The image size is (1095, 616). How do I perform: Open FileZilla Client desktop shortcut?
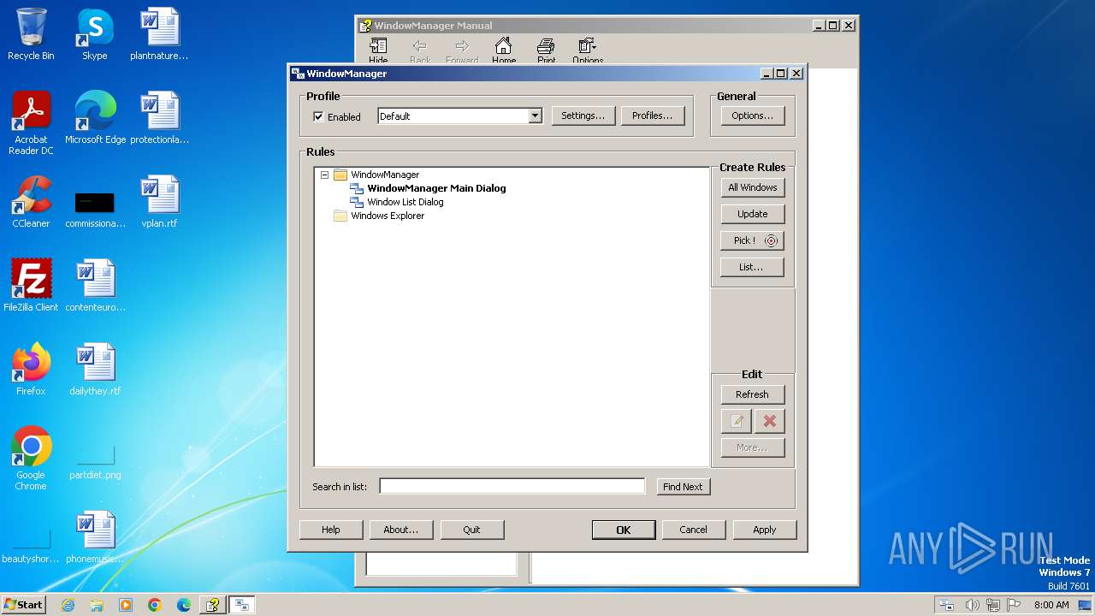31,286
